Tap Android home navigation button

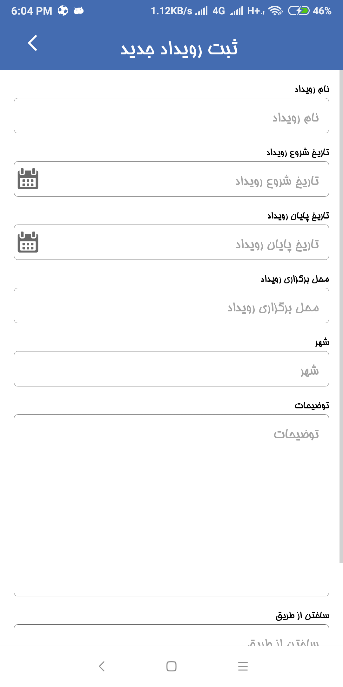pos(171,666)
